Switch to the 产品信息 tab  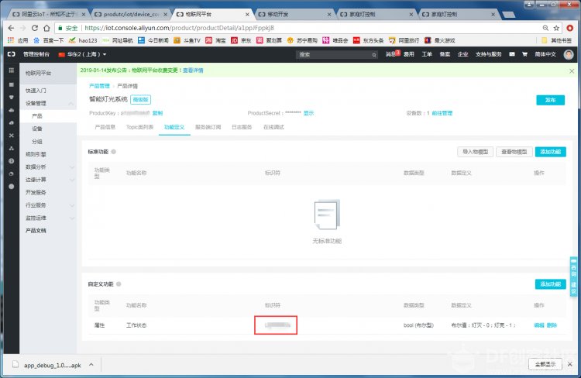[x=105, y=127]
